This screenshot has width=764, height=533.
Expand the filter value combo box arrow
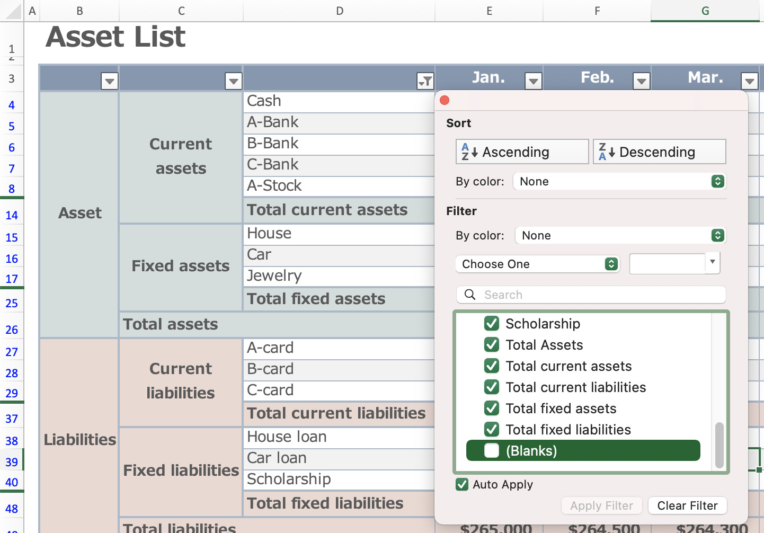coord(713,263)
